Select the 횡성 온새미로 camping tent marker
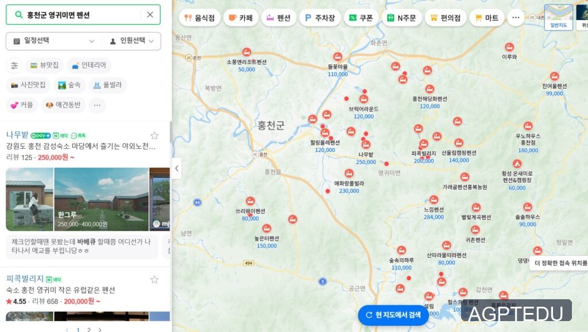 [517, 164]
